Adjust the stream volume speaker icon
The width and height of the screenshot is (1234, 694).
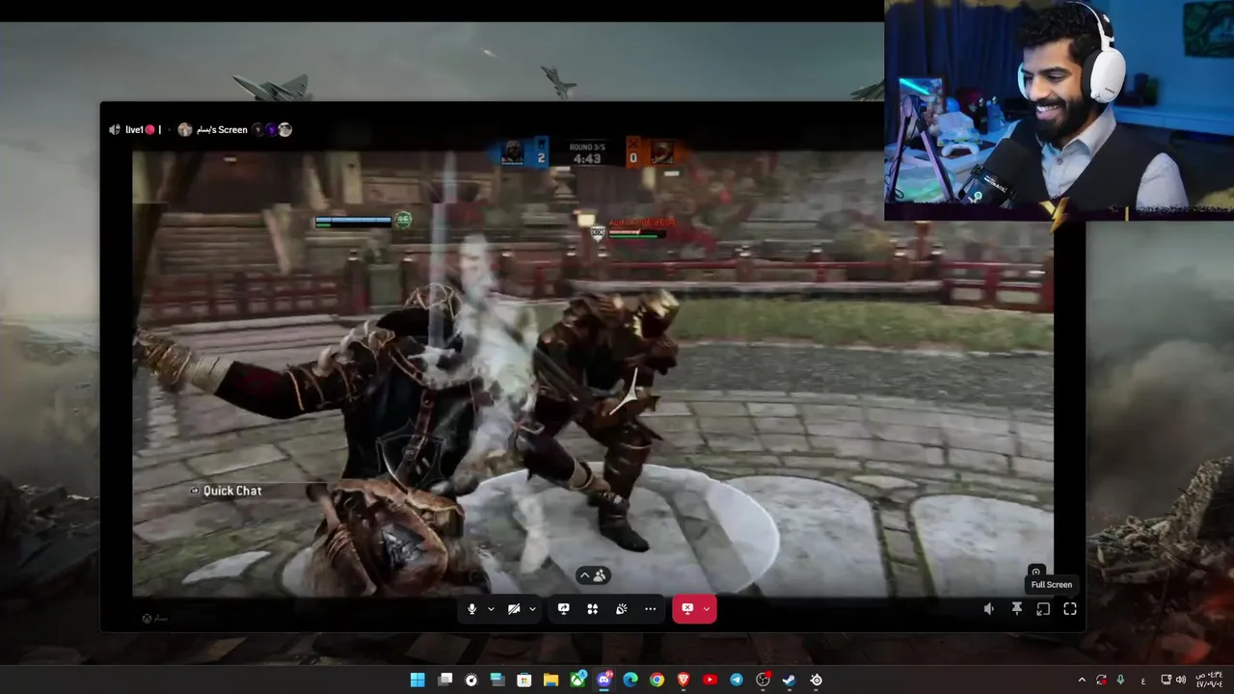[989, 609]
